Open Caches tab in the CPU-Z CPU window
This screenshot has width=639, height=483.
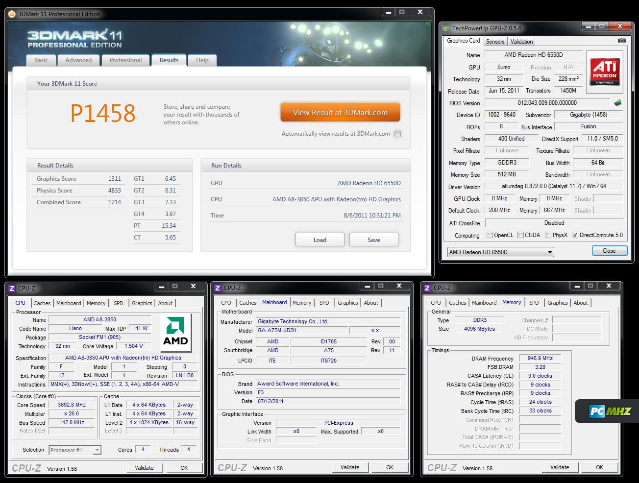pos(42,303)
